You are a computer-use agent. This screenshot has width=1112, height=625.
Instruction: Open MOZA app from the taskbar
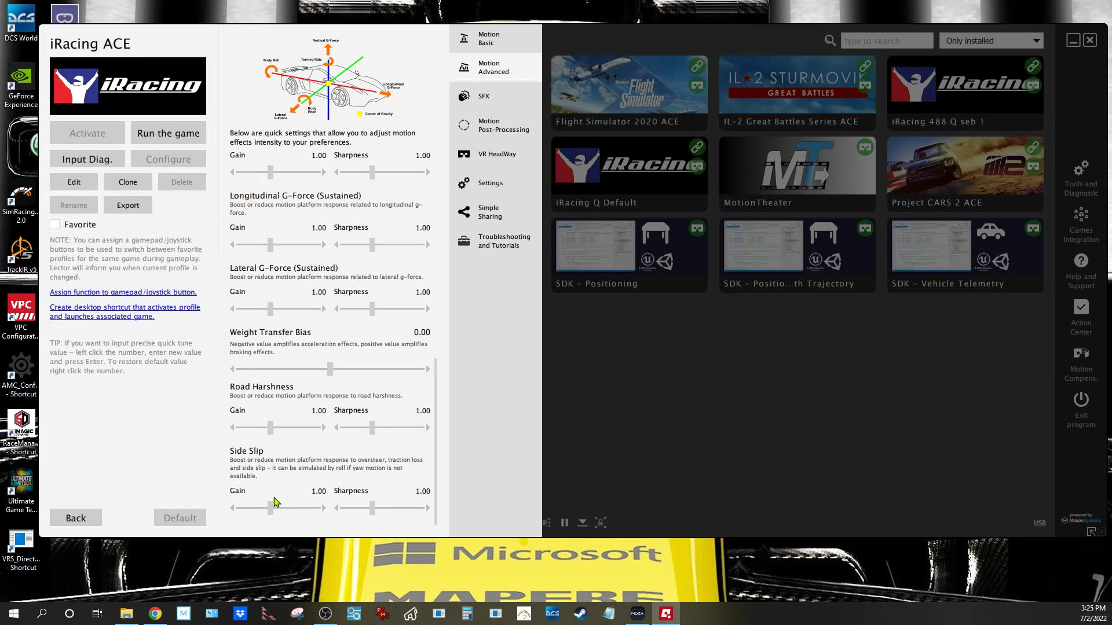click(637, 613)
